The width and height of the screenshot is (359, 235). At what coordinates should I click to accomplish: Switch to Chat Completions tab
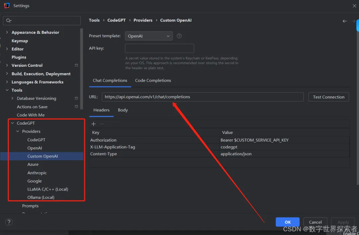110,80
